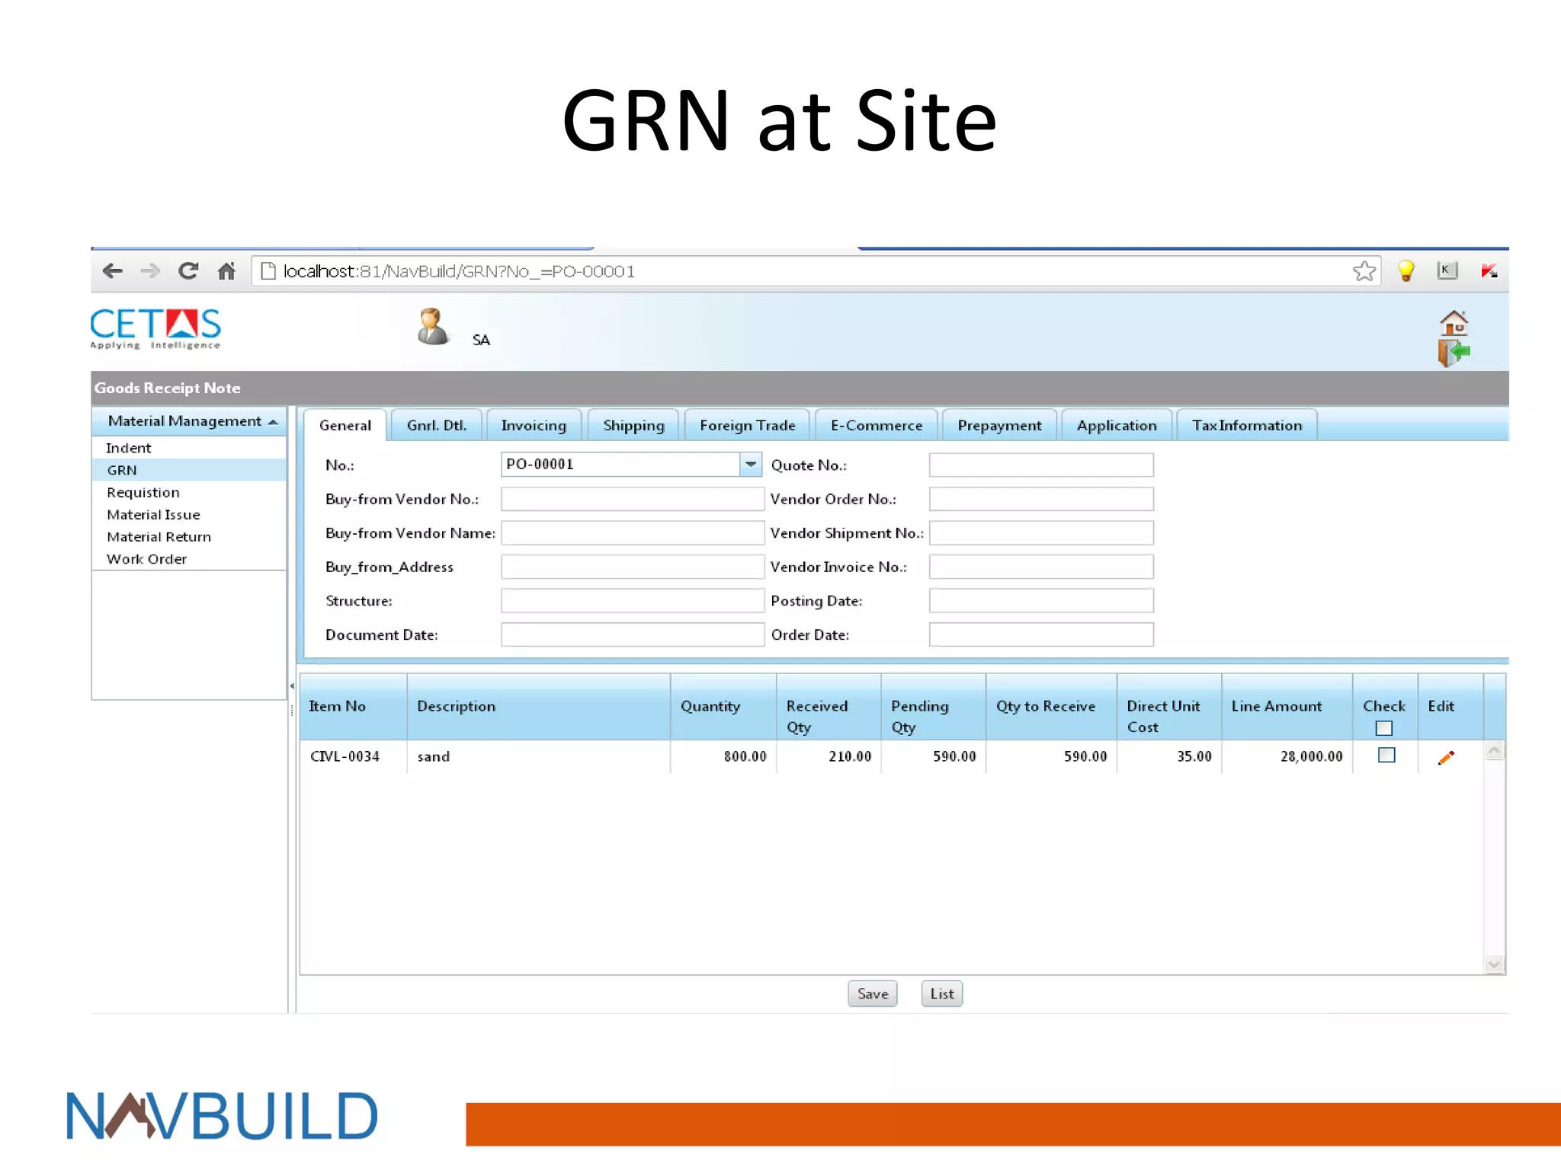The width and height of the screenshot is (1561, 1170).
Task: Click the sand description cell
Action: click(539, 756)
